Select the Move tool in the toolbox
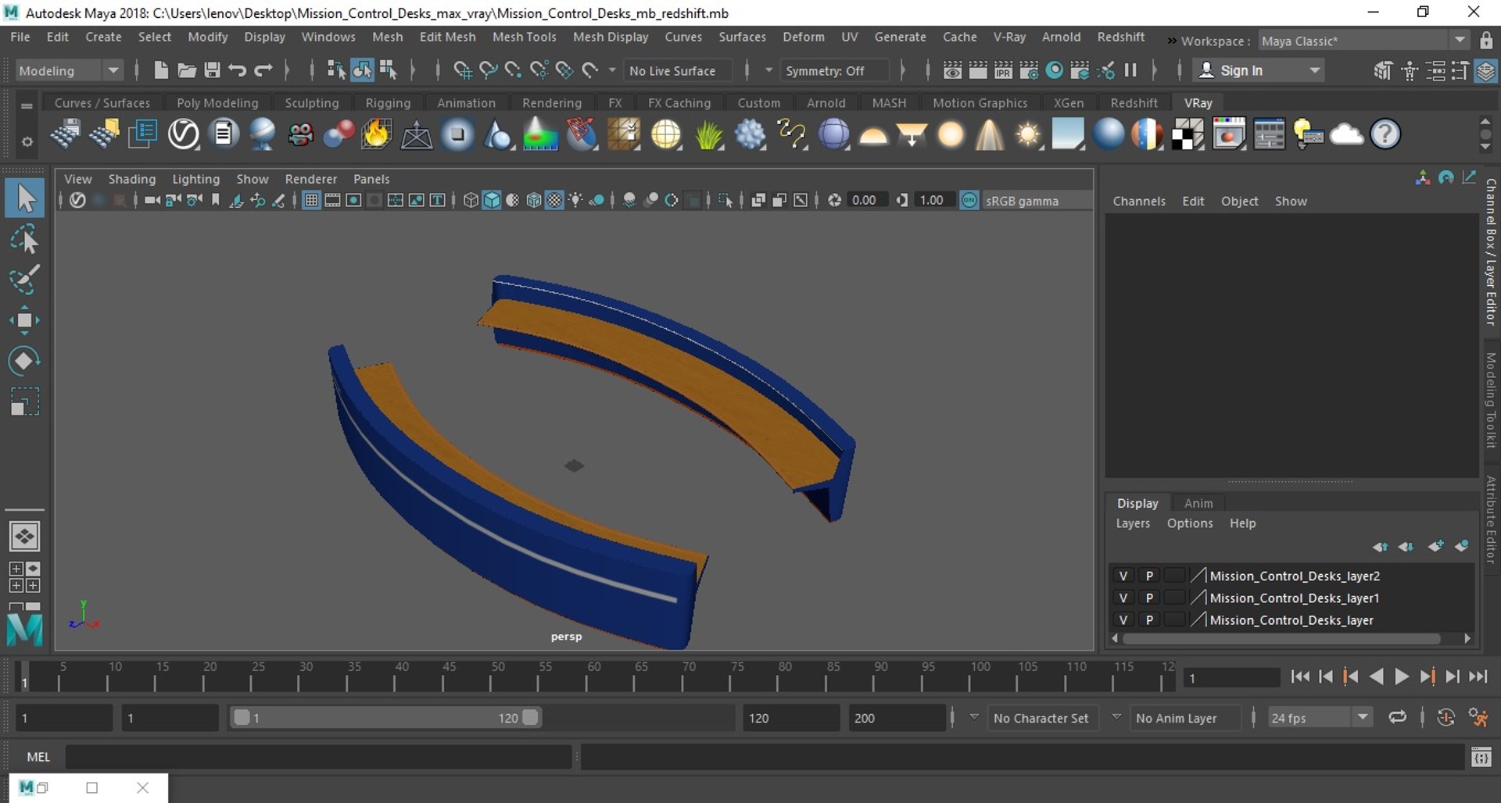The image size is (1501, 803). (x=24, y=320)
